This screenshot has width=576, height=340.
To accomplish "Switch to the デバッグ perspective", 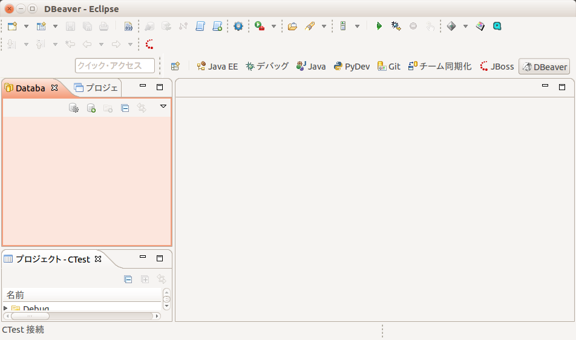I will pos(267,67).
